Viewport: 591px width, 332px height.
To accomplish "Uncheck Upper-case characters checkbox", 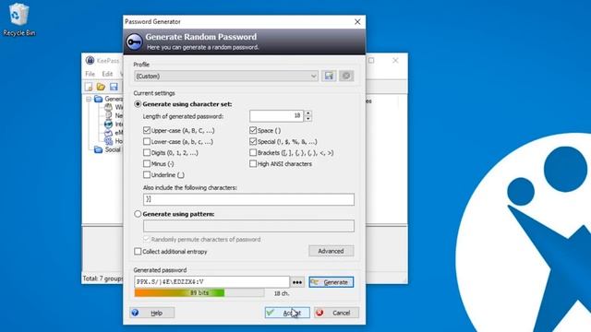I will [x=147, y=131].
